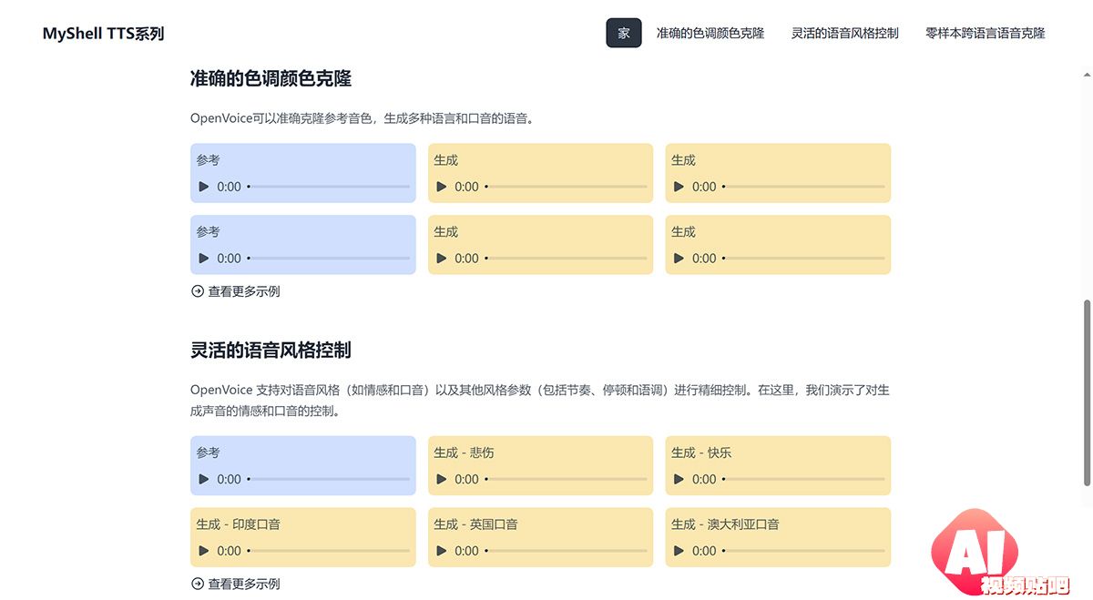Play the 生成 - 悲伤 audio clip
This screenshot has width=1093, height=600.
442,479
